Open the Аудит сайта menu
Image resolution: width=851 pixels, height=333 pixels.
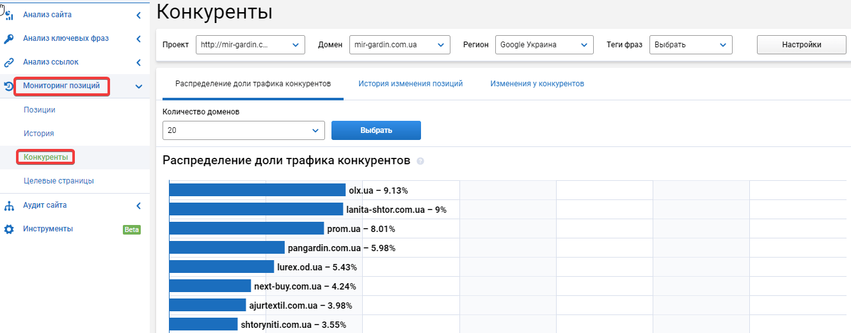(45, 205)
